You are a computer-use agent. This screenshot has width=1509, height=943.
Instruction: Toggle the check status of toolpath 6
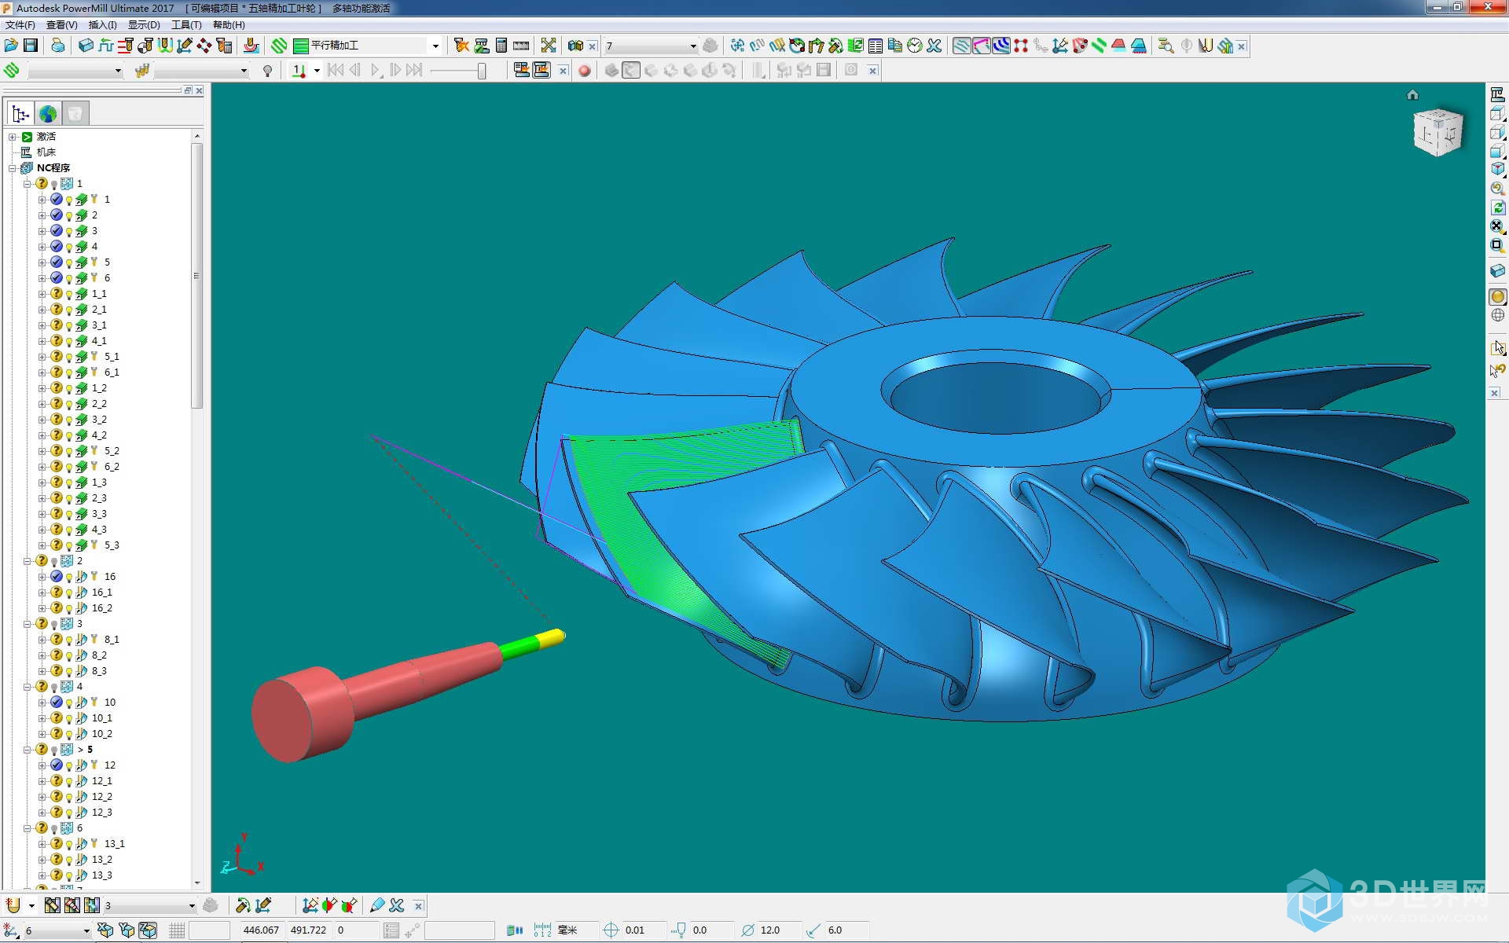(57, 278)
